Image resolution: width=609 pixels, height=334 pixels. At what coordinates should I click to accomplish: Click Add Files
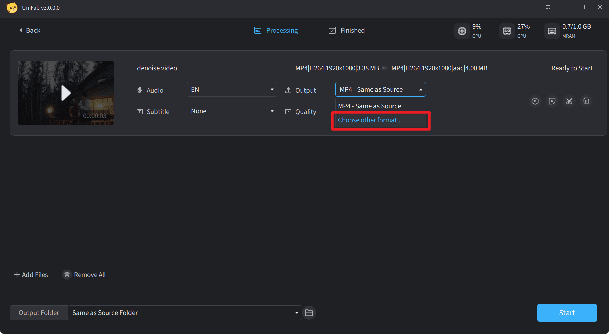click(x=31, y=275)
